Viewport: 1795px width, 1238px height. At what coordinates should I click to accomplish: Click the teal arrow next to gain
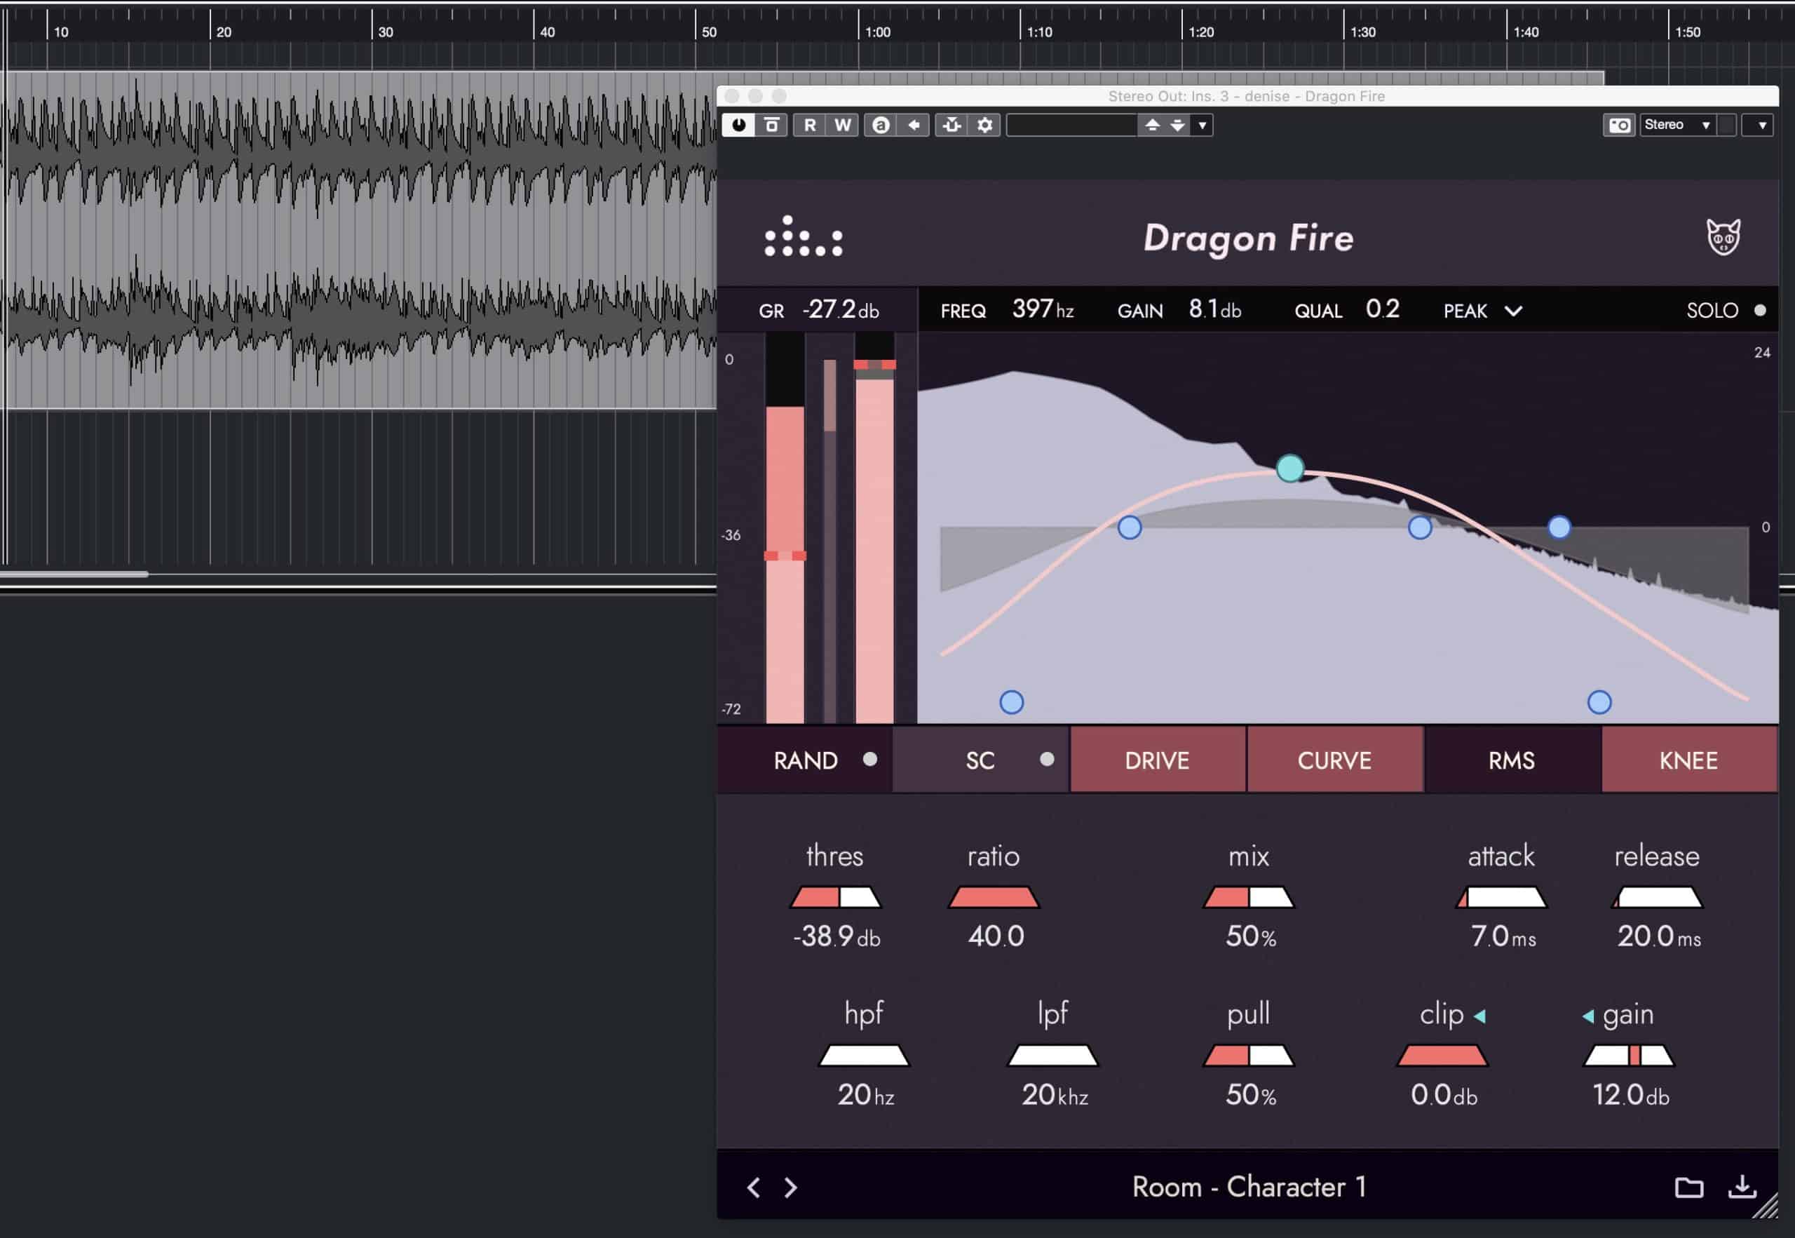click(1588, 1016)
